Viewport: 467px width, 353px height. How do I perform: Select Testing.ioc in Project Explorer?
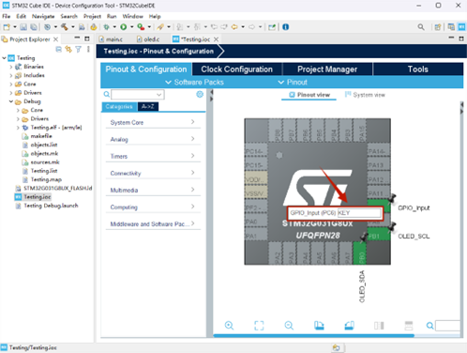33,197
